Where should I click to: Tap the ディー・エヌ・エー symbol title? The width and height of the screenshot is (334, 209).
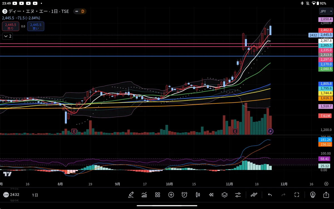click(x=28, y=11)
